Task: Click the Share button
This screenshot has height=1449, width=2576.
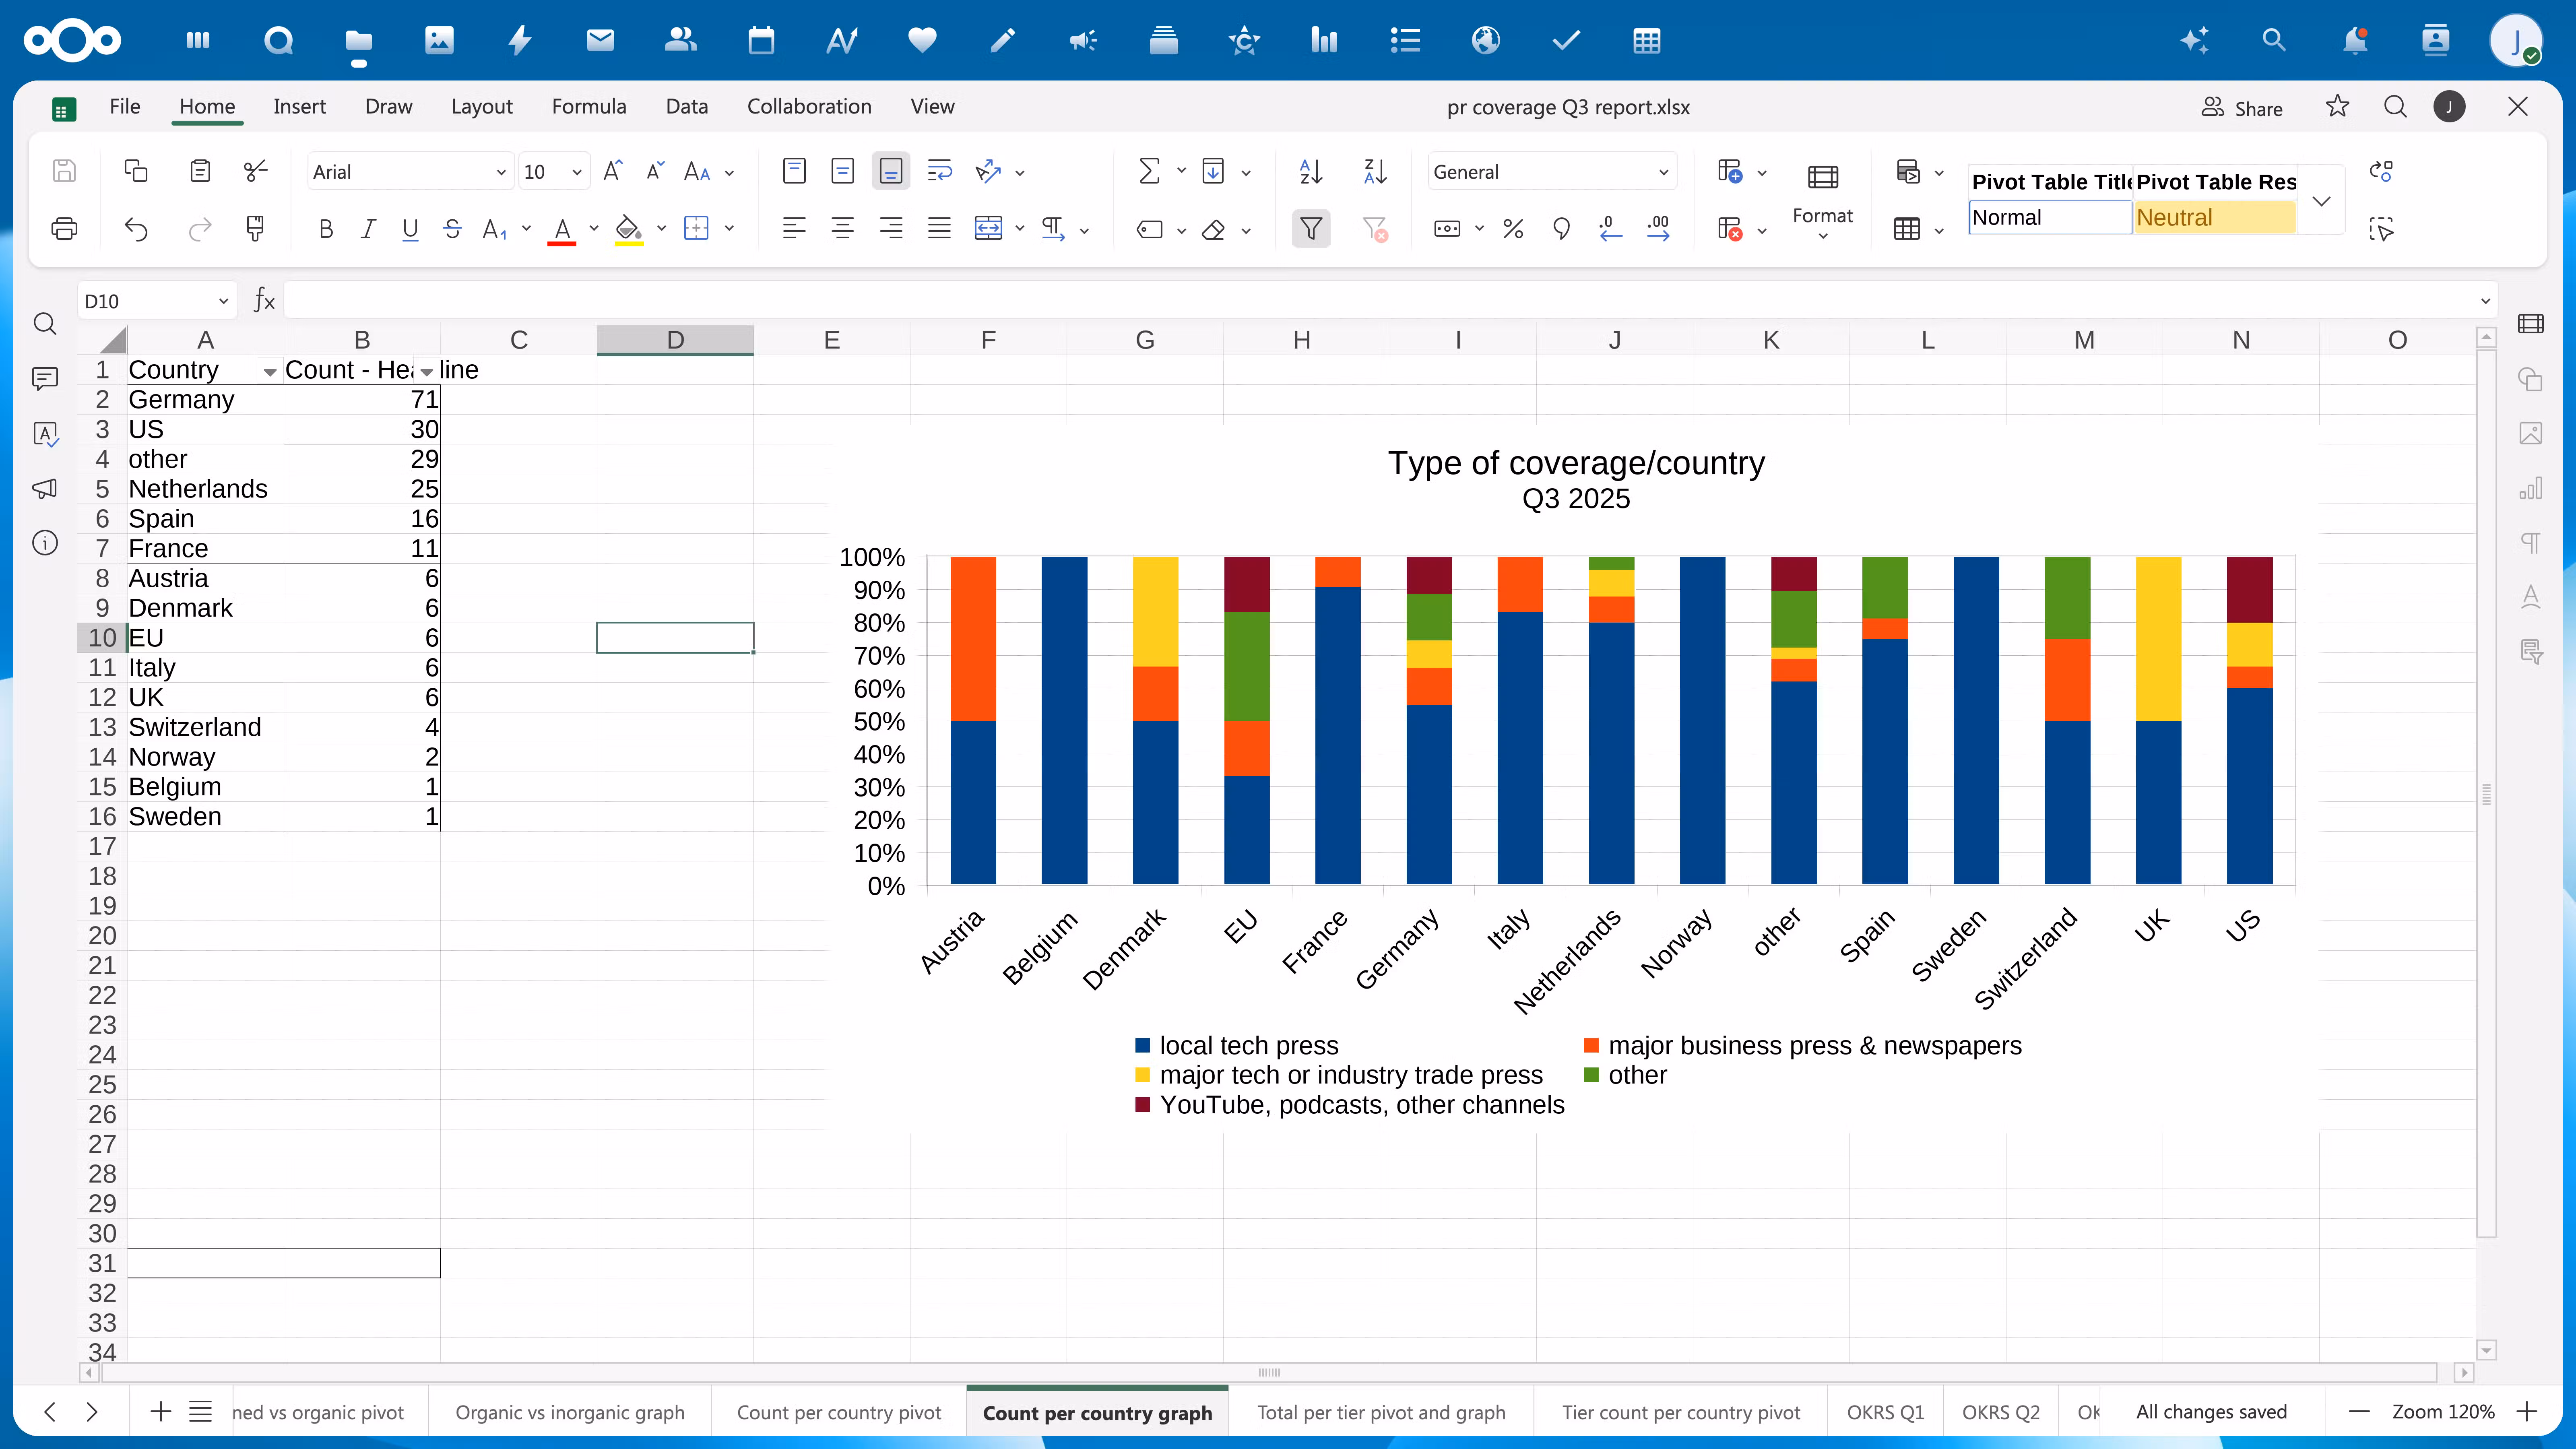Action: click(x=2242, y=108)
